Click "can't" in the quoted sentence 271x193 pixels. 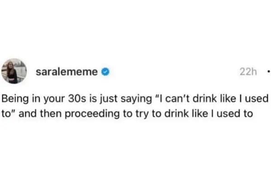tap(178, 99)
